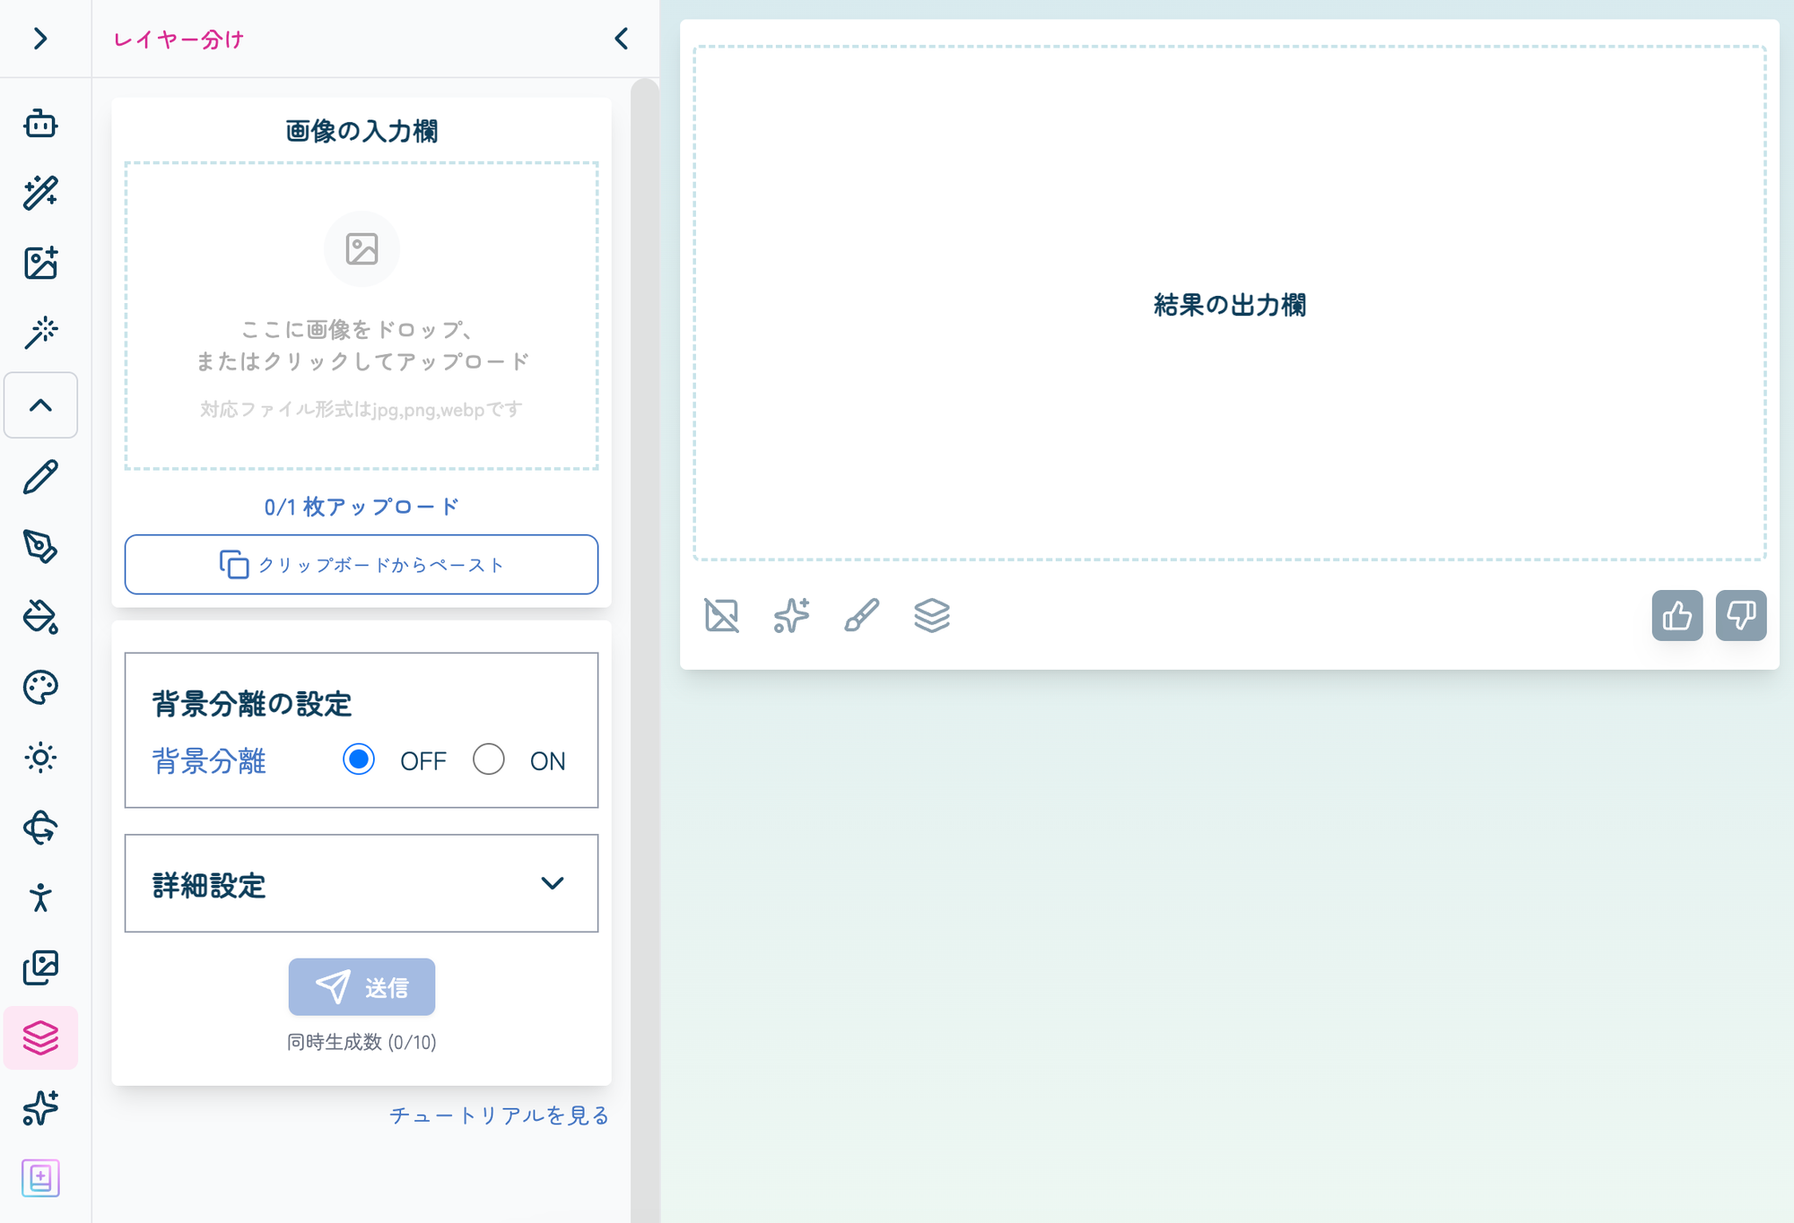
Task: Select ON for 背景分離
Action: click(489, 759)
